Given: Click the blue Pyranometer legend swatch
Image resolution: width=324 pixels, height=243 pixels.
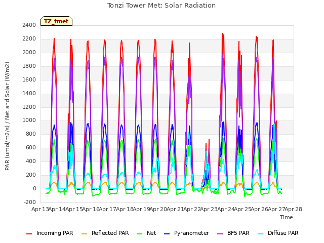Looking at the screenshot, I should point(167,234).
